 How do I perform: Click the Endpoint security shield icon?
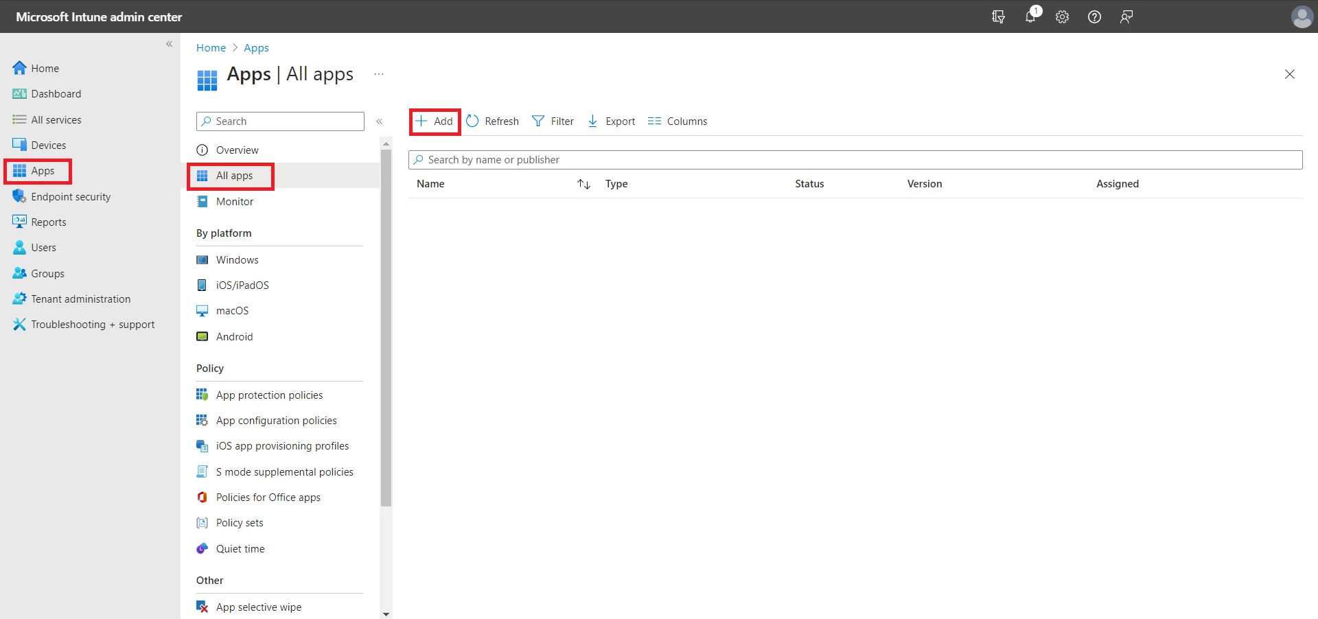click(x=19, y=196)
